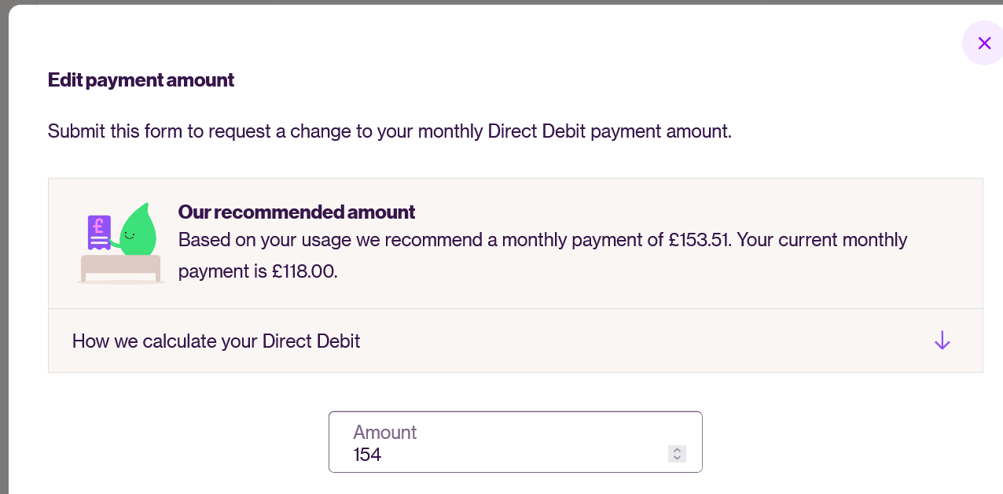Click the purple pound receipt icon

coord(99,231)
